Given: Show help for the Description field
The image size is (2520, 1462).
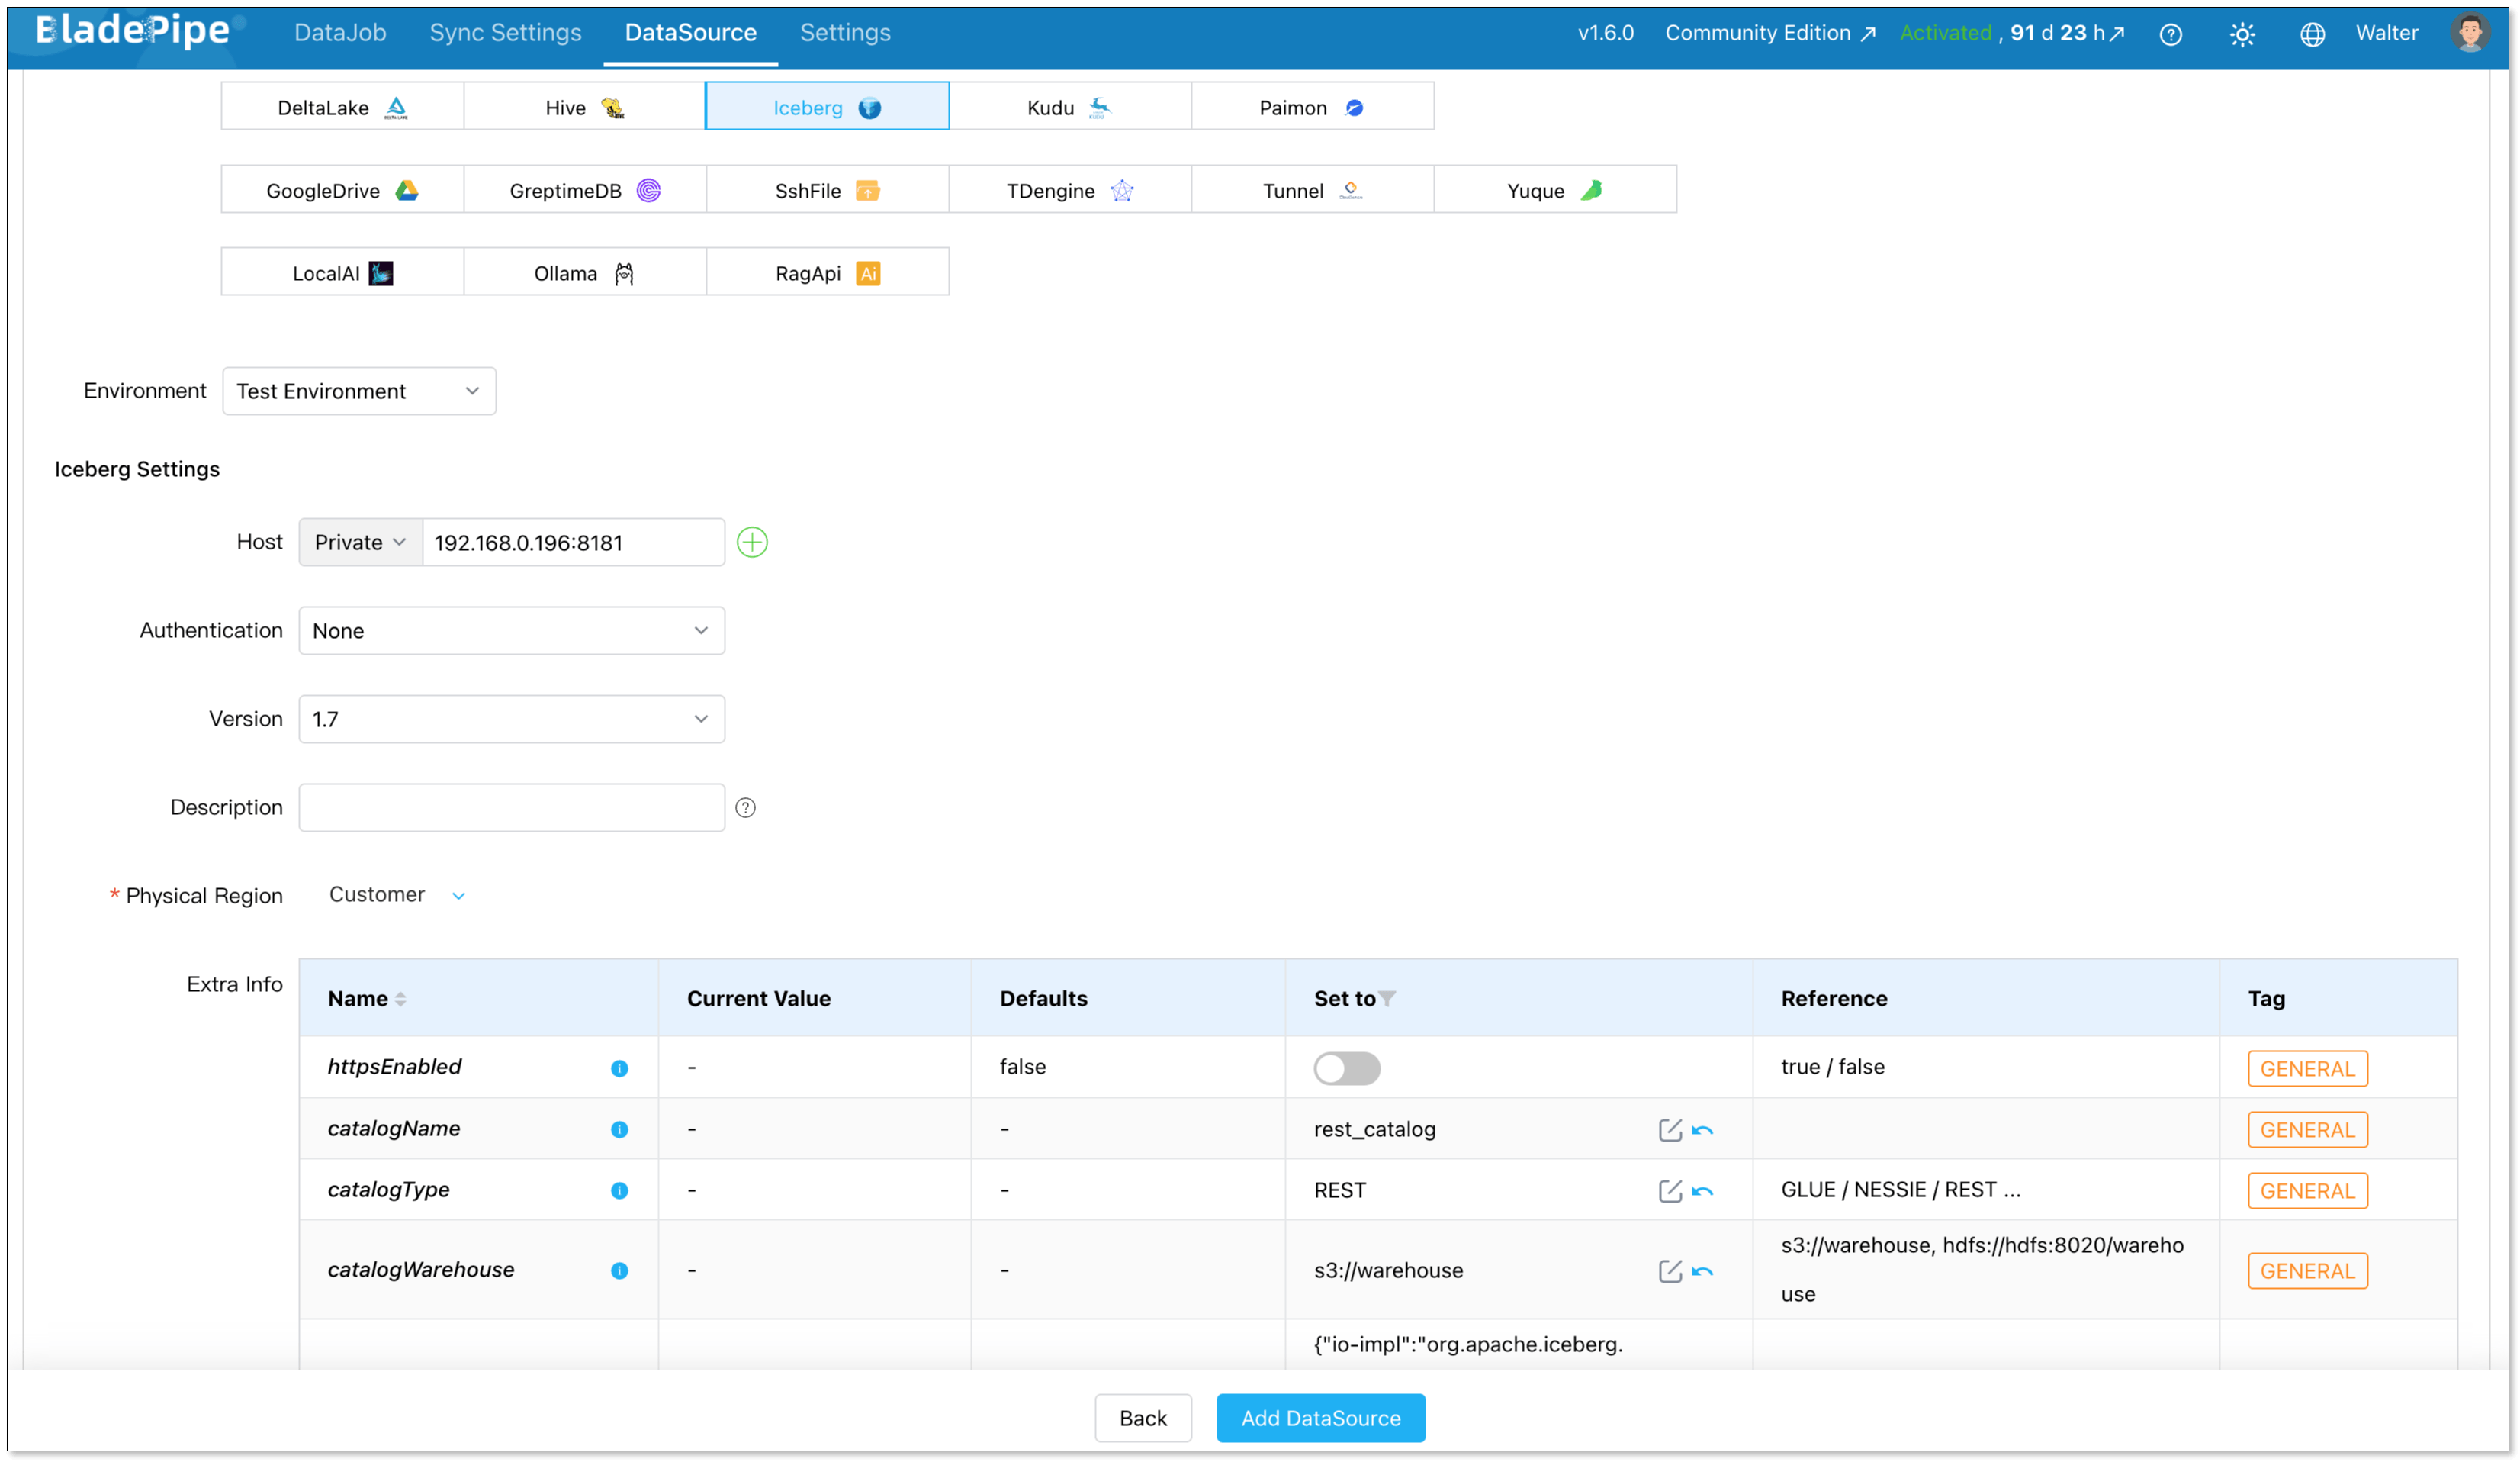Looking at the screenshot, I should pyautogui.click(x=745, y=807).
